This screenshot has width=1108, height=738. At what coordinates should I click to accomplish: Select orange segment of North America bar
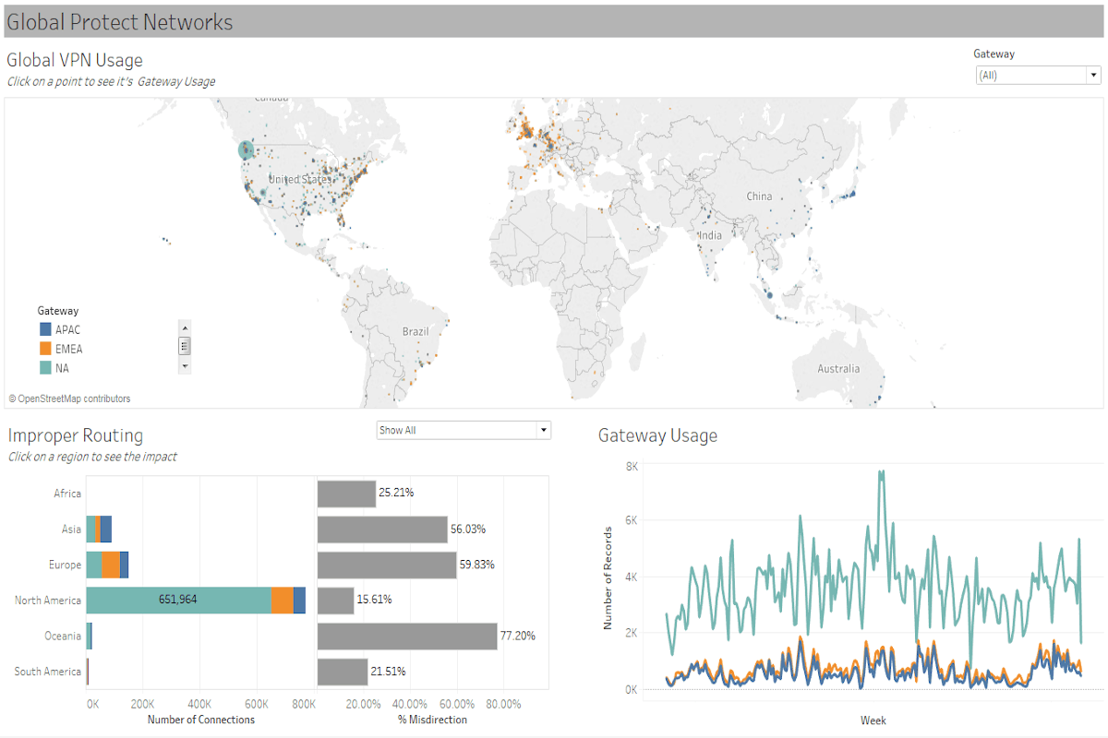(x=282, y=601)
